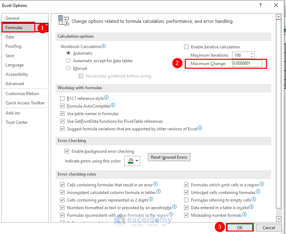Toggle Cells containing years as 2 digits
Image resolution: width=286 pixels, height=234 pixels.
pos(62,200)
